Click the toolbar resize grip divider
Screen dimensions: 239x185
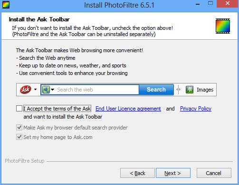(x=179, y=90)
